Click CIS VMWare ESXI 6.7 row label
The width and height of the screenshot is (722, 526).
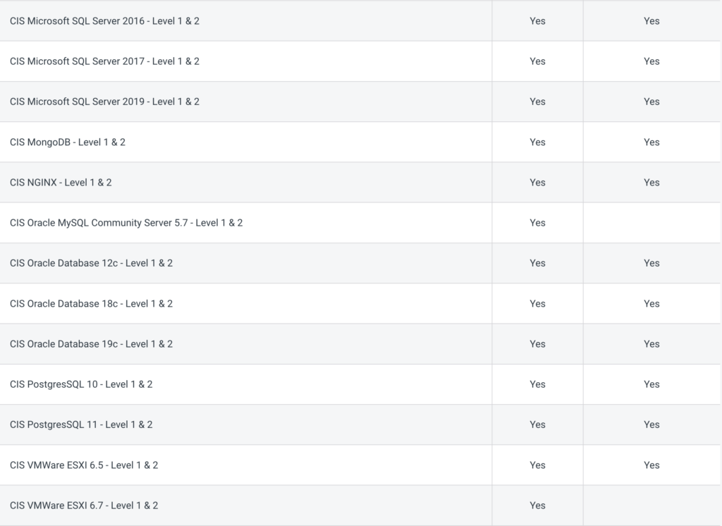click(84, 506)
